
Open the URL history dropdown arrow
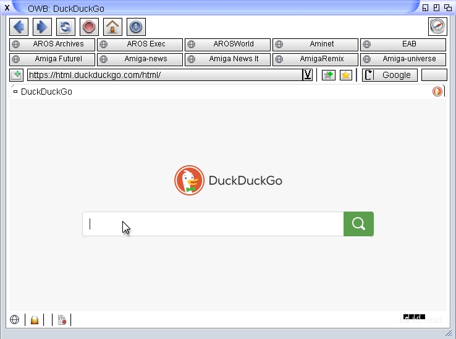pos(307,75)
